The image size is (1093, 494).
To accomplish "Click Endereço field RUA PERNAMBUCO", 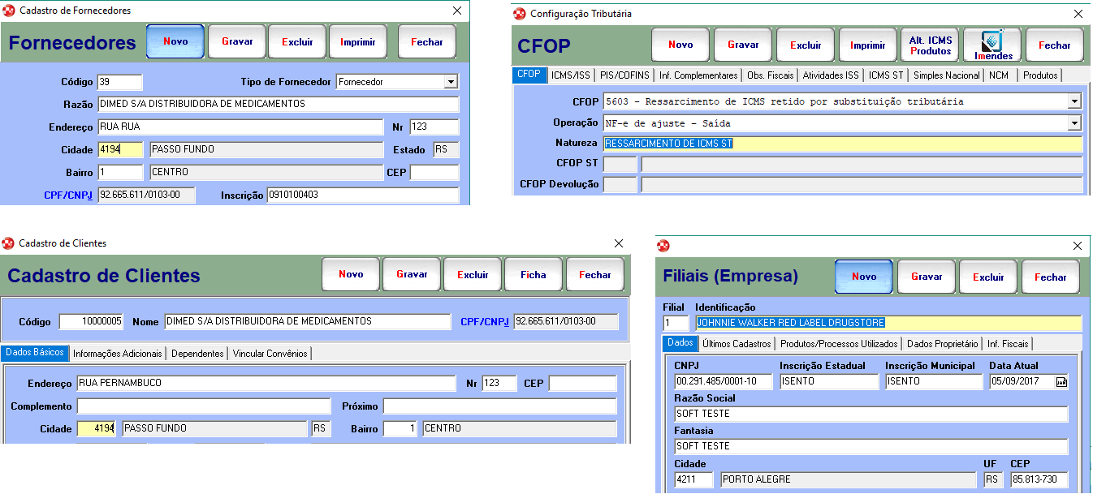I will pyautogui.click(x=266, y=384).
